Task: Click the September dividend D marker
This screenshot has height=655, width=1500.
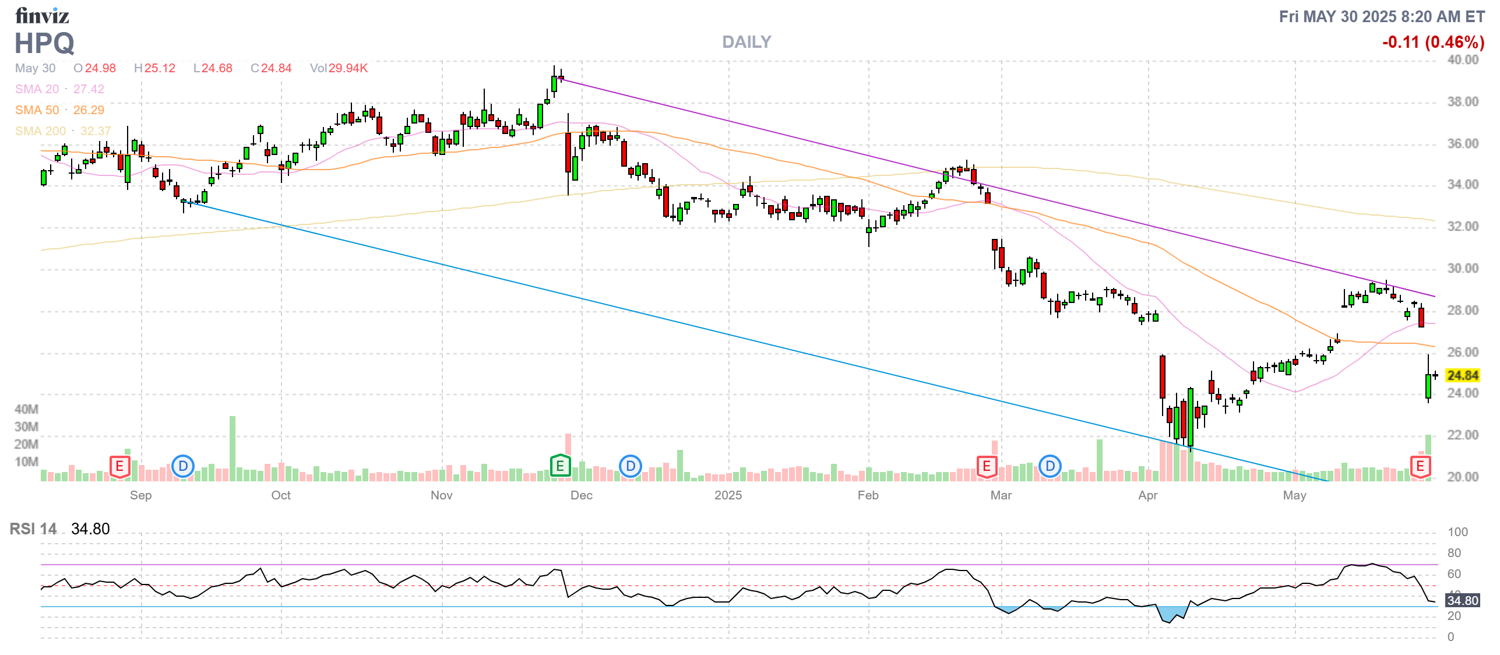Action: coord(183,466)
